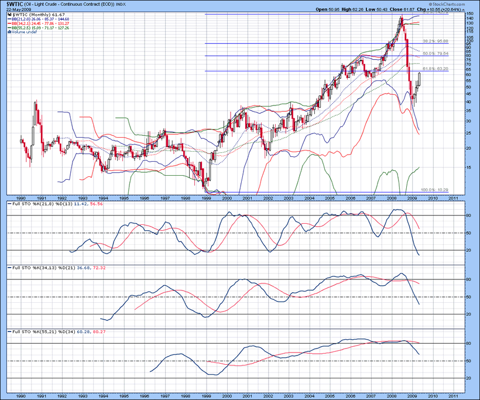Click the 2009 label on bottom time axis
The height and width of the screenshot is (400, 480).
[411, 396]
